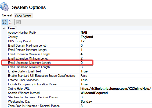Select the General tab
152x108 pixels.
7,15
